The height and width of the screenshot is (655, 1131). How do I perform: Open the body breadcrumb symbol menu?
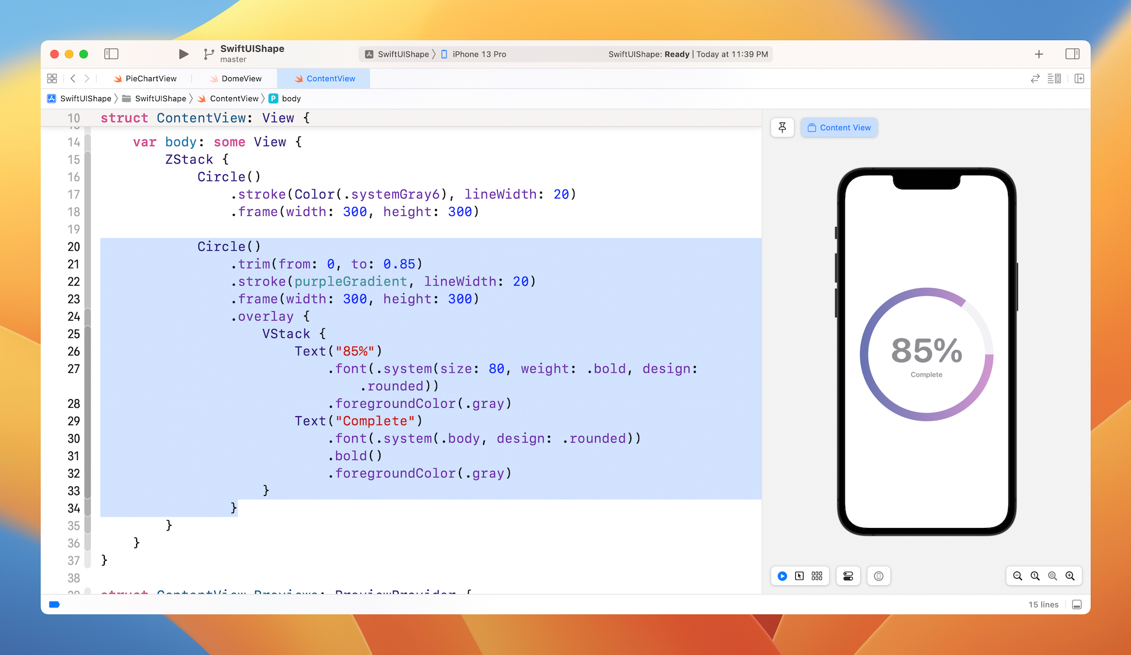[291, 98]
